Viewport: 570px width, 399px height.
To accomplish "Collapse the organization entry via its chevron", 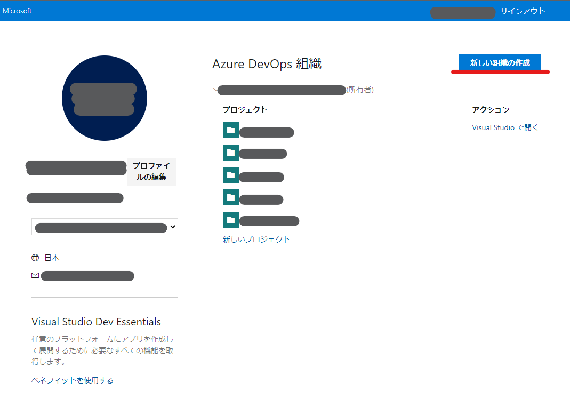I will coord(215,90).
